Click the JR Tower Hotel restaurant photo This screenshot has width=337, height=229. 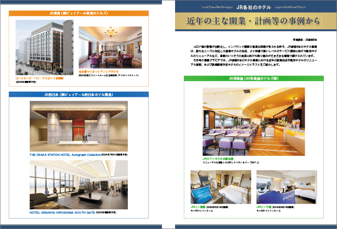point(253,121)
